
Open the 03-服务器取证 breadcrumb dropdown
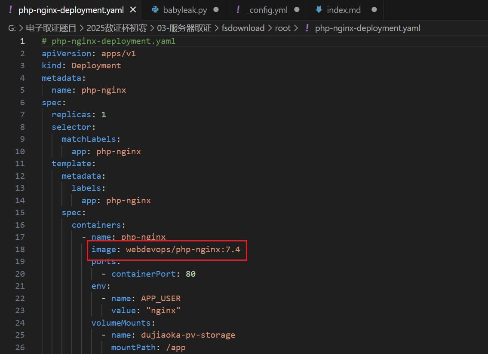[184, 28]
